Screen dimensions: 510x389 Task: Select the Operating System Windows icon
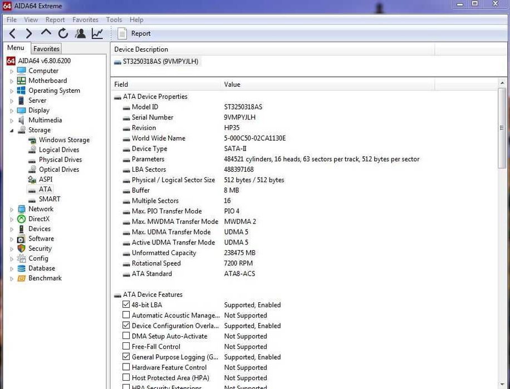pyautogui.click(x=22, y=90)
